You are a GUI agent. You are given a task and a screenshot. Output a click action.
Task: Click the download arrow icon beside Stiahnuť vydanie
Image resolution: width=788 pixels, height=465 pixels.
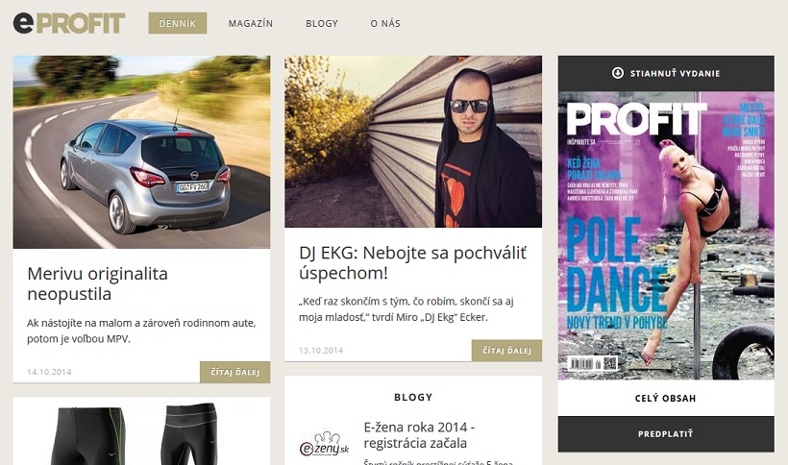coord(618,73)
